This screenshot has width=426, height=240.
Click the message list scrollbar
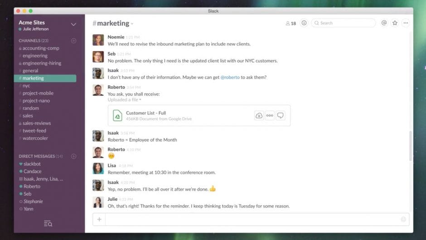click(411, 146)
